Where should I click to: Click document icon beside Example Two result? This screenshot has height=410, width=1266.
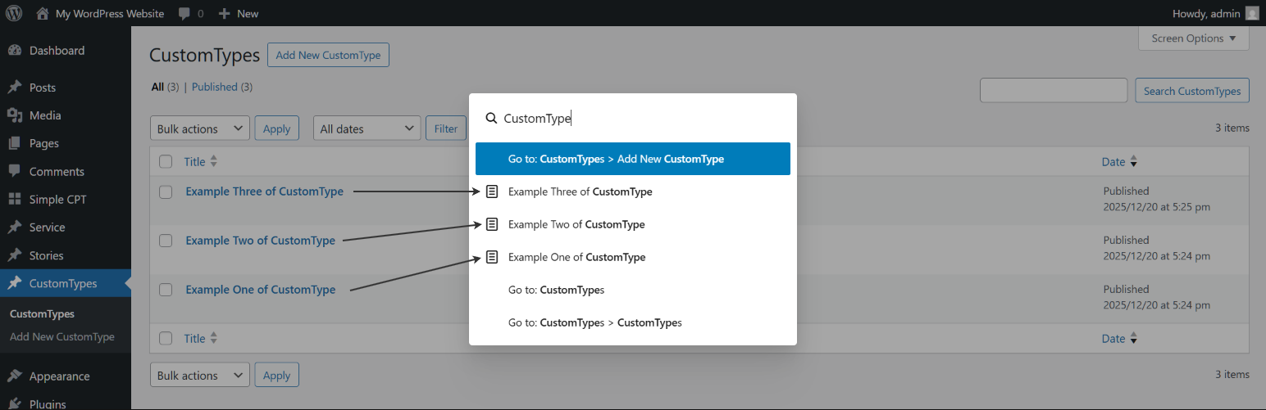[492, 224]
